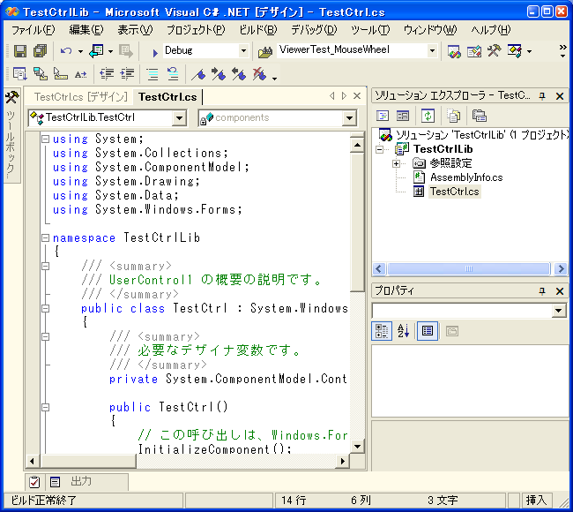
Task: Click the Find in Files icon
Action: pyautogui.click(x=265, y=52)
